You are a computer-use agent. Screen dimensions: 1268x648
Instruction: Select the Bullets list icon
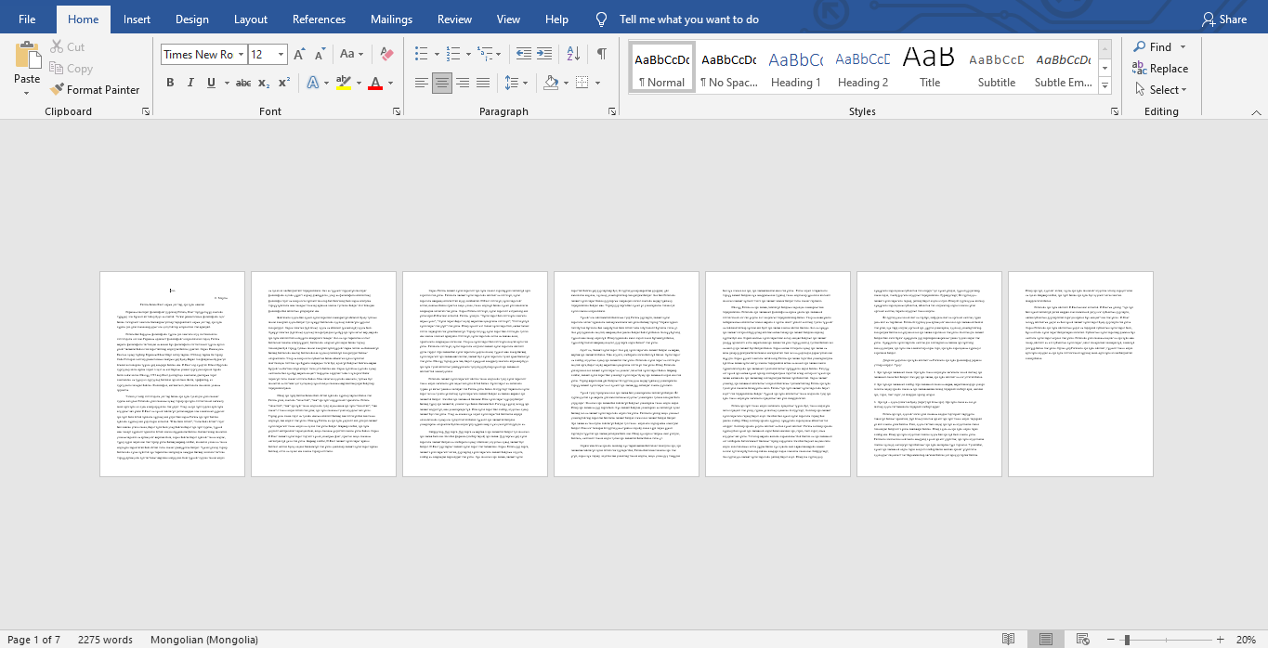pos(422,55)
